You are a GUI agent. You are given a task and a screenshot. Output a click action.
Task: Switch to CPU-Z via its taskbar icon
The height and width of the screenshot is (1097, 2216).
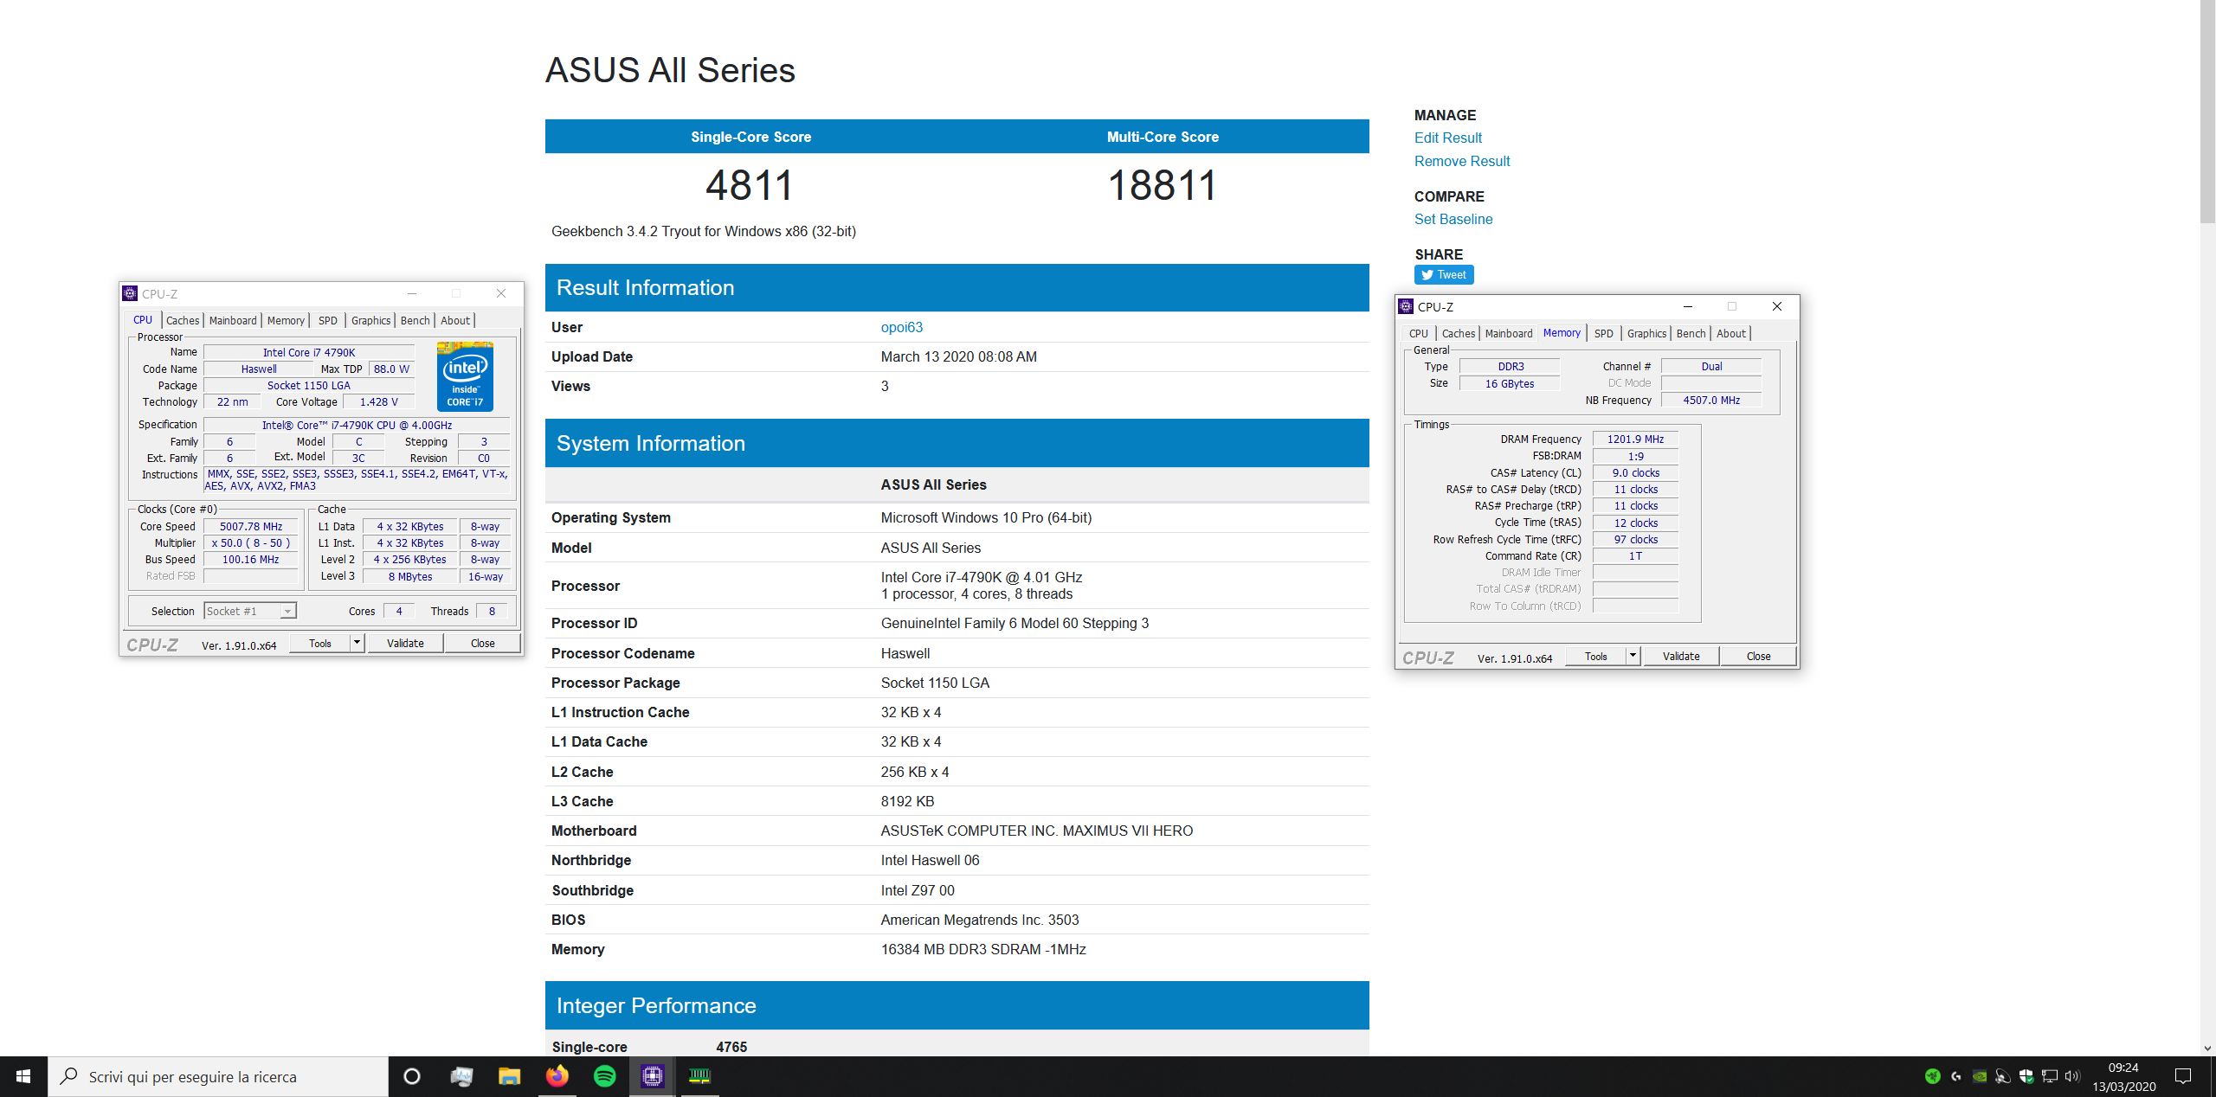(x=653, y=1076)
